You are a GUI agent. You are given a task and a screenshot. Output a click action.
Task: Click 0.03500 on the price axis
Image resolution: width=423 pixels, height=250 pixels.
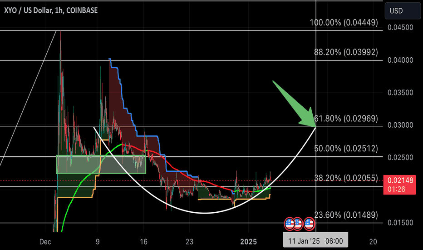point(400,92)
